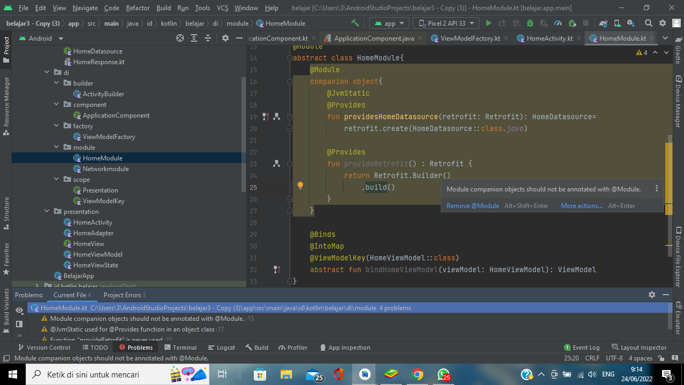684x385 pixels.
Task: Click the Profile app gauge icon
Action: [x=558, y=23]
